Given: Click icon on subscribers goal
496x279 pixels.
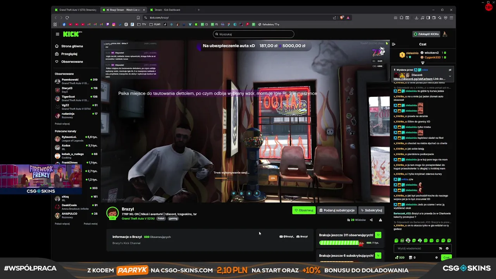Looking at the screenshot, I should (x=378, y=255).
